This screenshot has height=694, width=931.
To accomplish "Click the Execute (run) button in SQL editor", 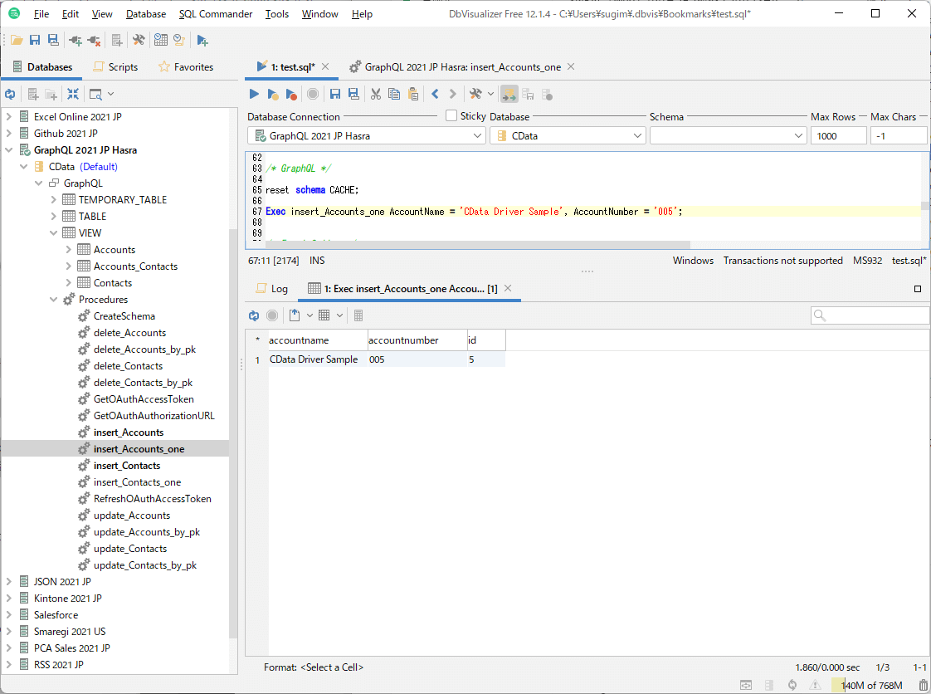I will pos(255,94).
